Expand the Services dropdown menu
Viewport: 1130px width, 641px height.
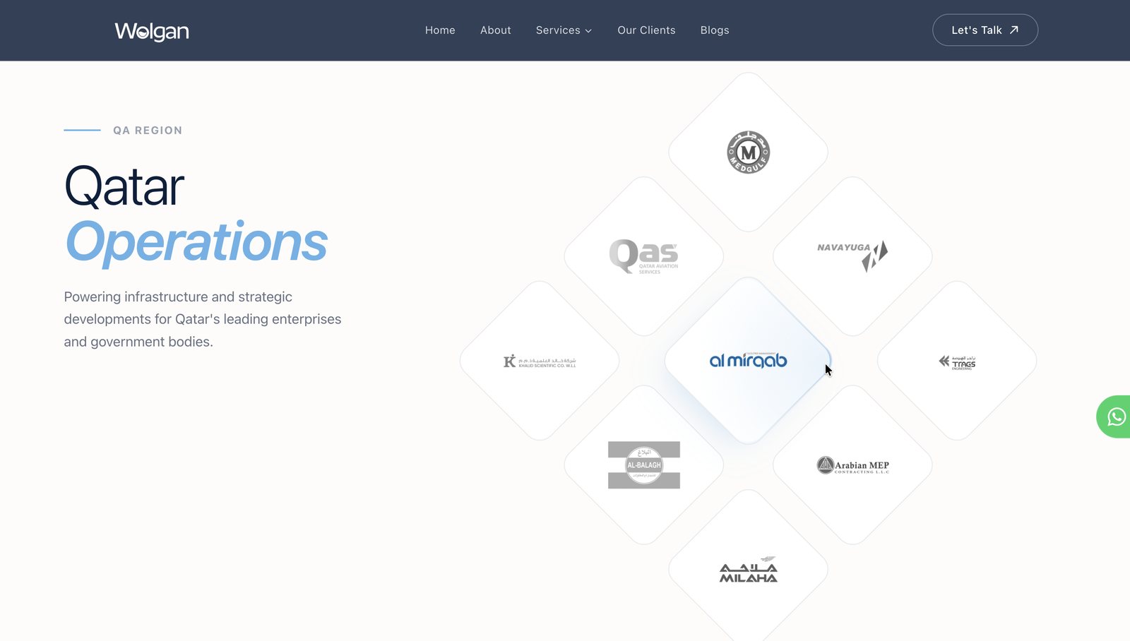(564, 30)
